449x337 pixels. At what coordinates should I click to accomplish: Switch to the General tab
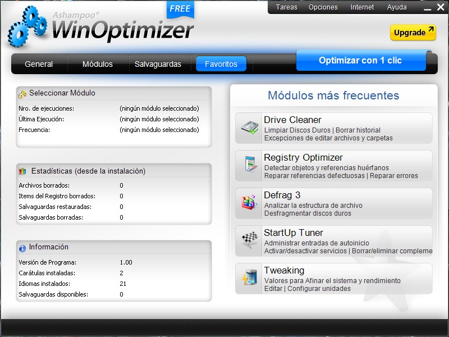pyautogui.click(x=39, y=64)
